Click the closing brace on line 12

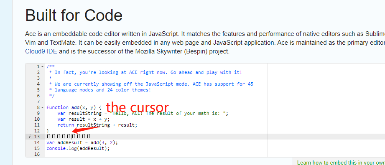(48, 131)
